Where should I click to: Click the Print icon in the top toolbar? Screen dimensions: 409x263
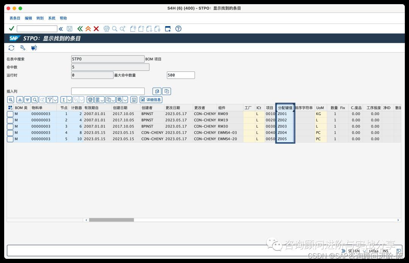[106, 29]
